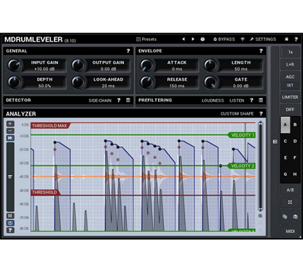Toggle the LIMITER button
The height and width of the screenshot is (273, 303).
pyautogui.click(x=291, y=97)
